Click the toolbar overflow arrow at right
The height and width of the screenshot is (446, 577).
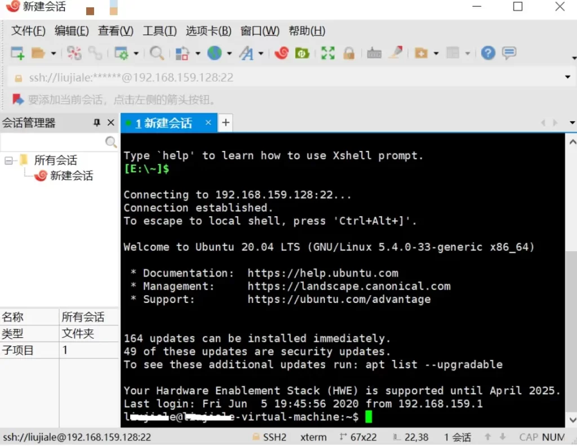click(574, 58)
